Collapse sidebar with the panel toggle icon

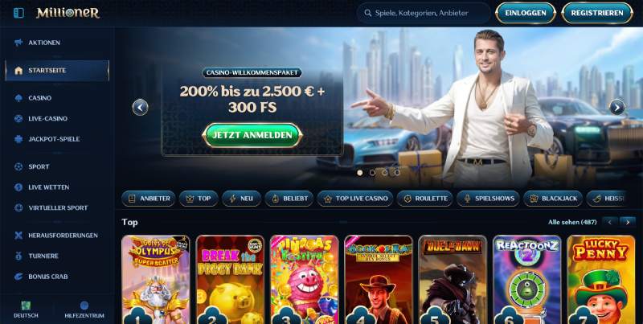point(18,13)
